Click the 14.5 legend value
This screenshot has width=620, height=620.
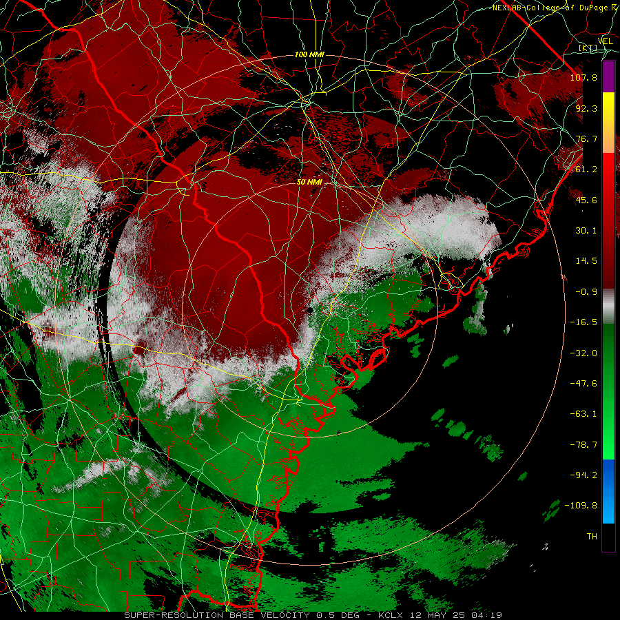[586, 261]
